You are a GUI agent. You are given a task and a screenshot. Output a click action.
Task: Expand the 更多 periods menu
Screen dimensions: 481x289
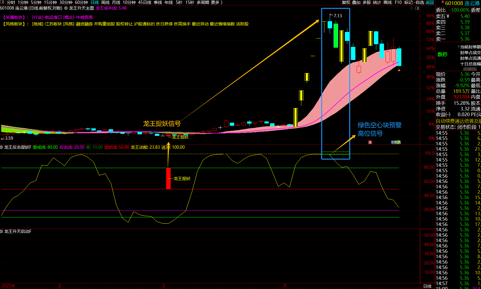coord(217,2)
